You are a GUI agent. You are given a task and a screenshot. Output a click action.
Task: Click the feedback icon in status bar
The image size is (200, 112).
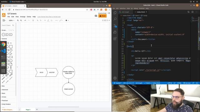tap(193, 83)
